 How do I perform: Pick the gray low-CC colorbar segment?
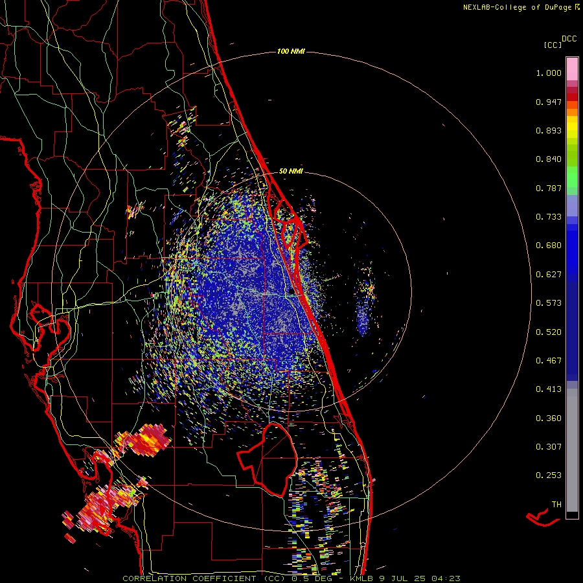point(572,450)
